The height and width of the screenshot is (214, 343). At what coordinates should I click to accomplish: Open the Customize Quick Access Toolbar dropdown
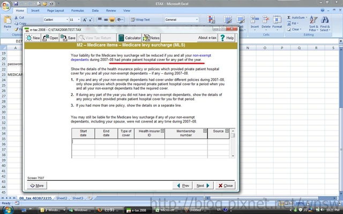click(x=58, y=4)
